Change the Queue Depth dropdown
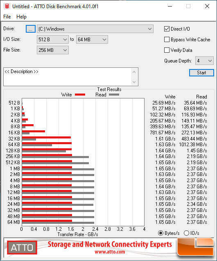The height and width of the screenshot is (261, 217). 204,61
